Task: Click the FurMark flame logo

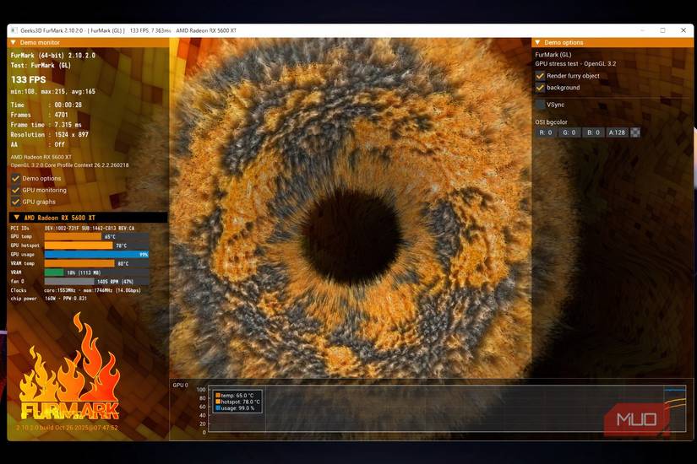Action: (70, 367)
